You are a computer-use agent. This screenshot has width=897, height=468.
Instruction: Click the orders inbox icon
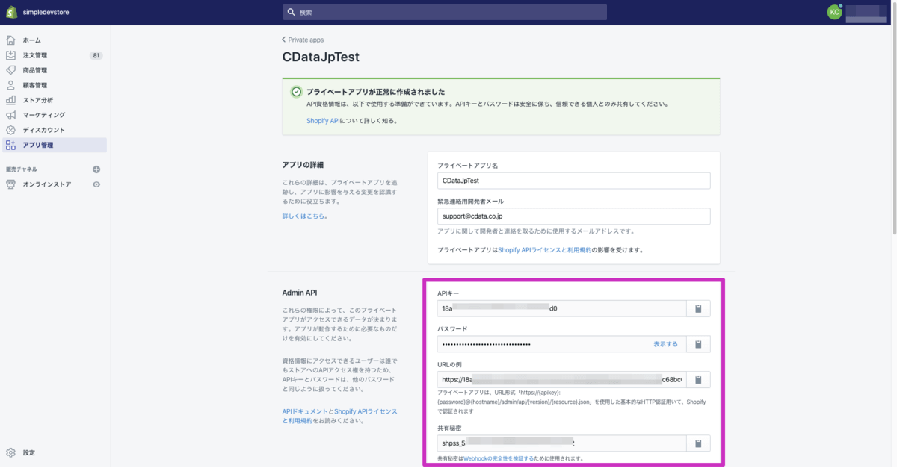click(10, 55)
